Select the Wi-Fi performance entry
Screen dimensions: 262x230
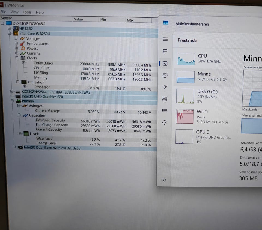203,117
